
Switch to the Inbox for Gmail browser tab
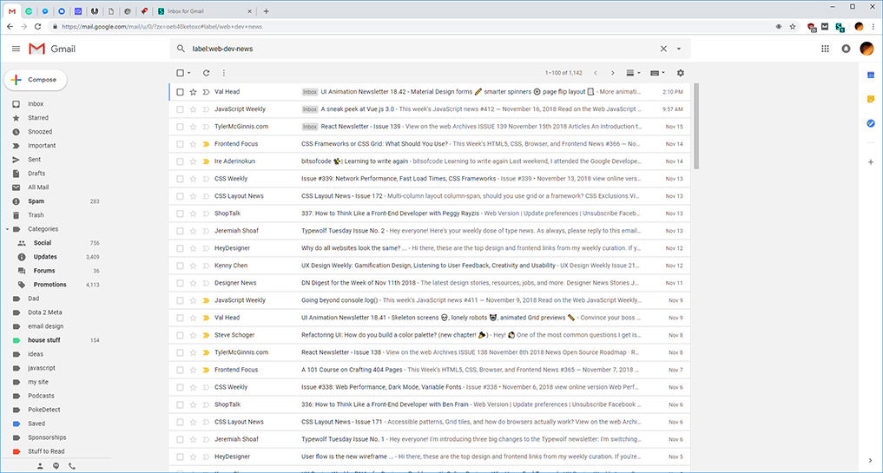[x=204, y=10]
